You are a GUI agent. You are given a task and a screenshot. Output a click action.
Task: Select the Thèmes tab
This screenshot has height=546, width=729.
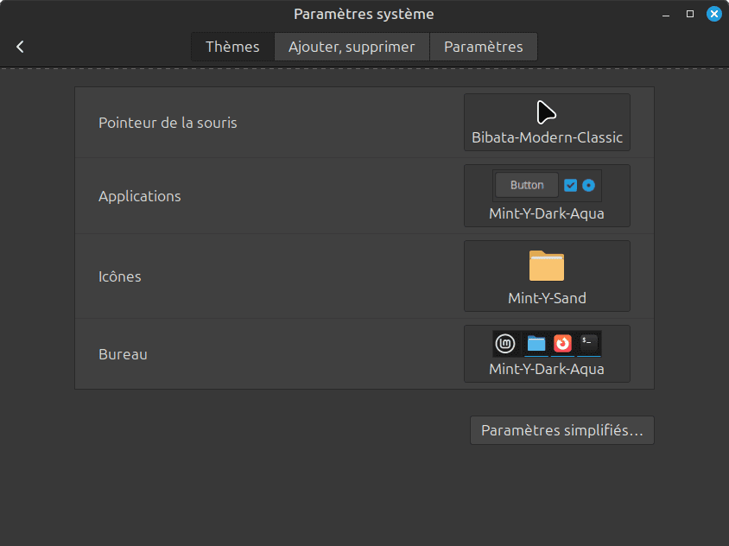click(x=232, y=47)
